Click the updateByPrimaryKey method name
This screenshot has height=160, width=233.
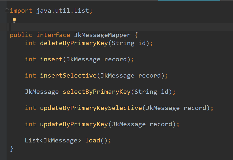pos(74,124)
